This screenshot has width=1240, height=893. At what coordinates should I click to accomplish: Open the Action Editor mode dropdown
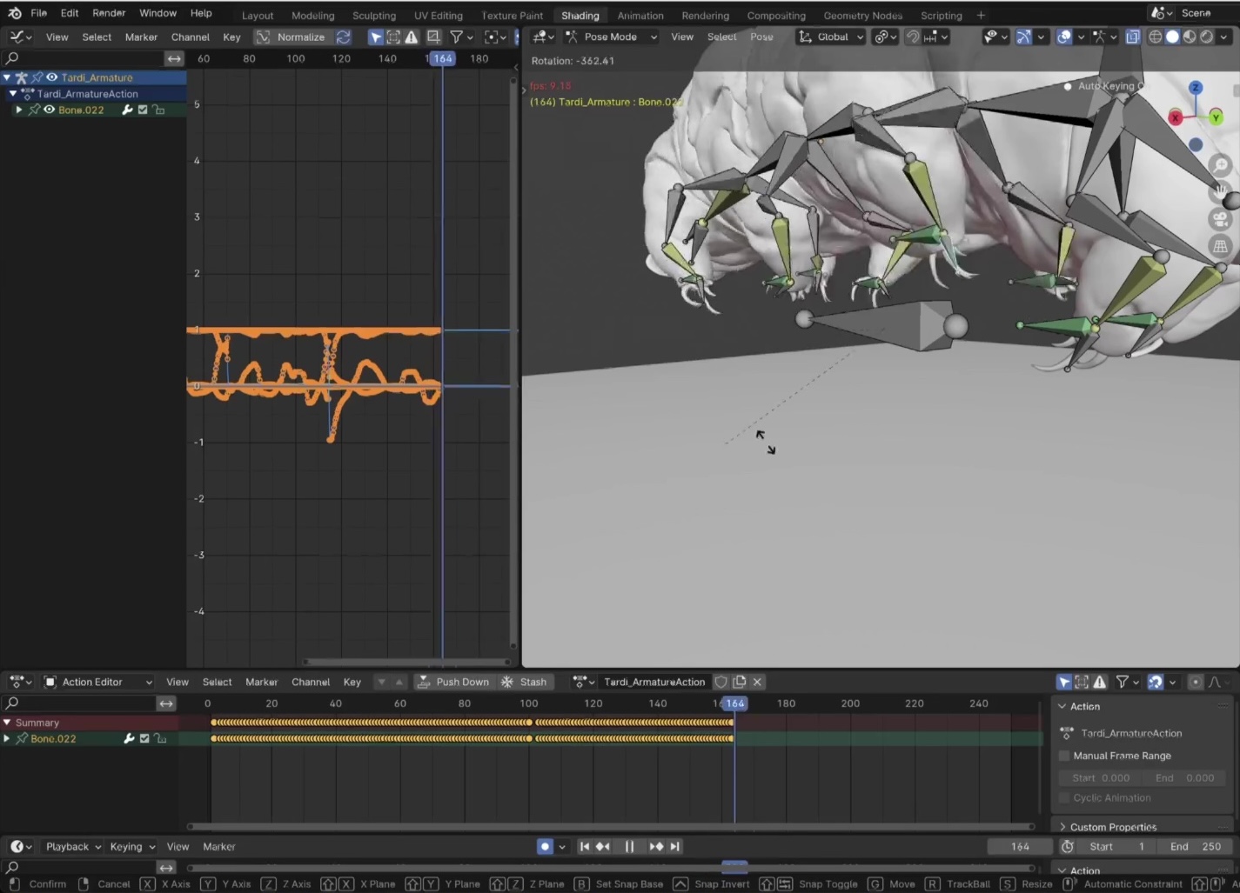98,682
